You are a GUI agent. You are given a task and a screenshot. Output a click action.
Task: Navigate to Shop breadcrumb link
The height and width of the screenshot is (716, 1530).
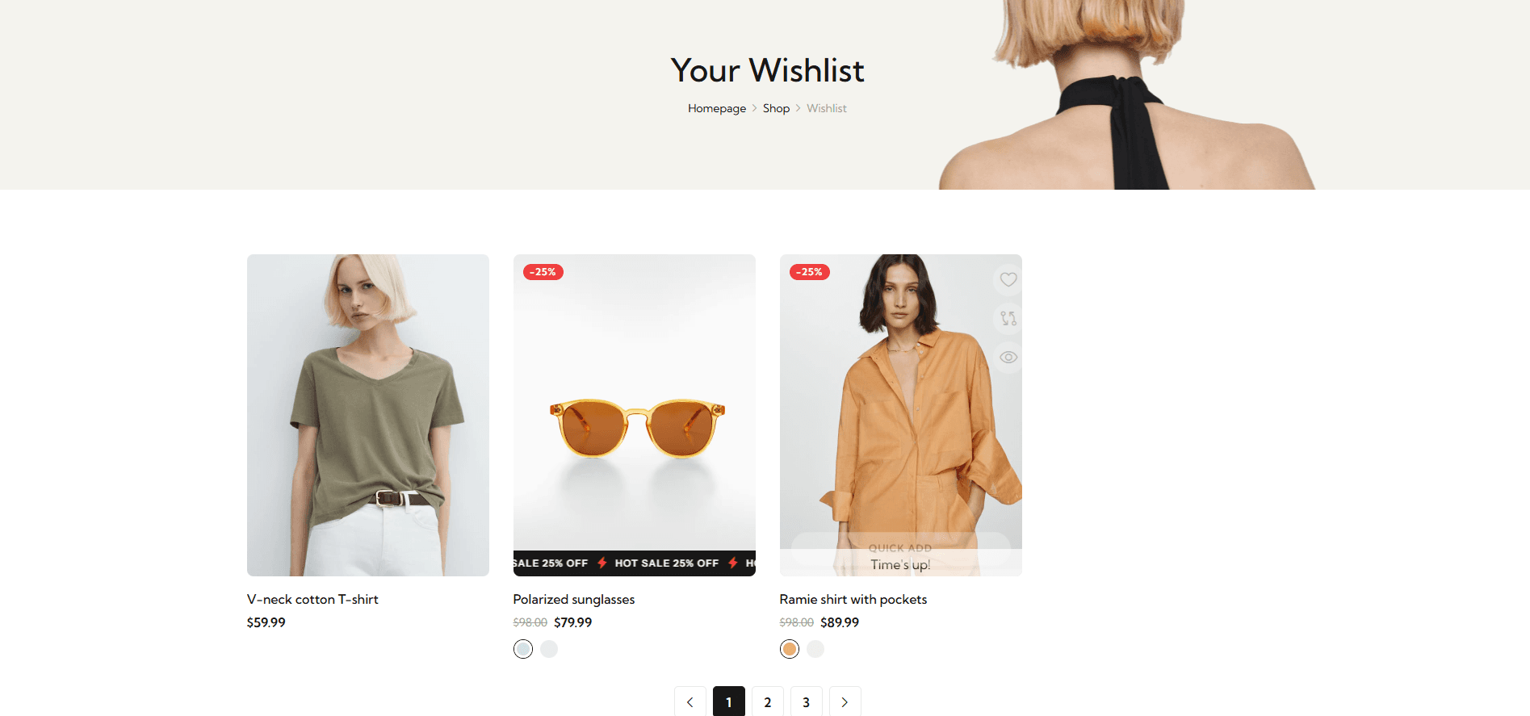click(776, 108)
